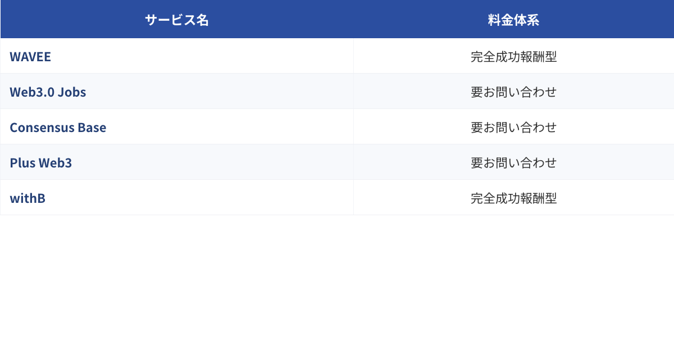Select 完全成功報酬型 in the withB row
Screen dimensions: 674x354
(514, 198)
